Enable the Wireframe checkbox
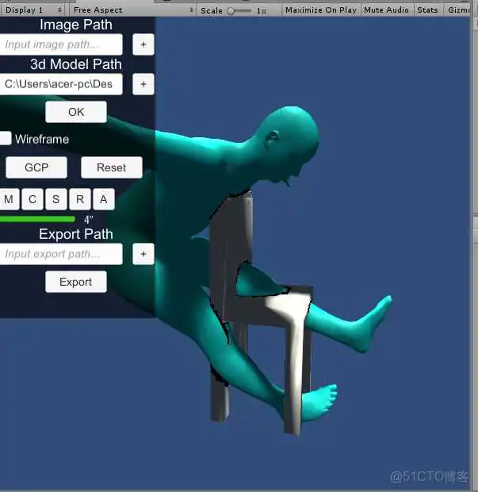 click(6, 138)
